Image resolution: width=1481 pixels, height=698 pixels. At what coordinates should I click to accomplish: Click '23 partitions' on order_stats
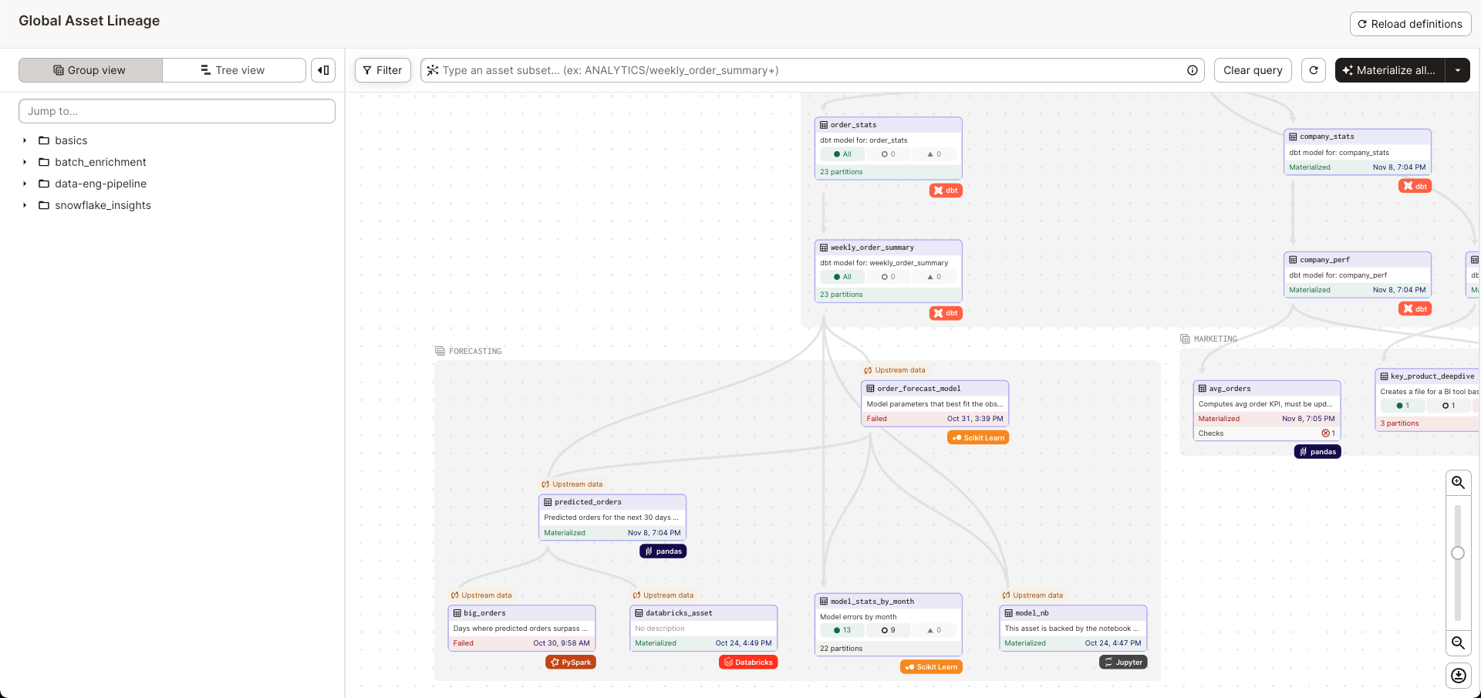(x=842, y=172)
